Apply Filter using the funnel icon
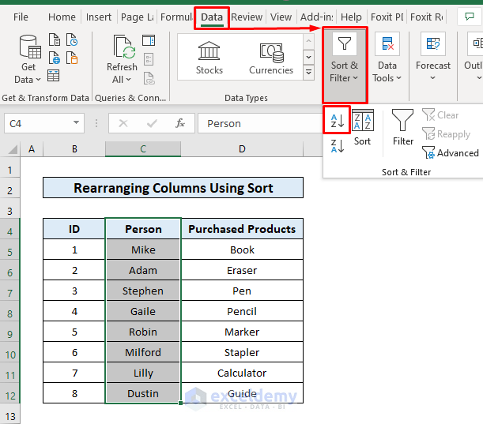 pos(403,127)
